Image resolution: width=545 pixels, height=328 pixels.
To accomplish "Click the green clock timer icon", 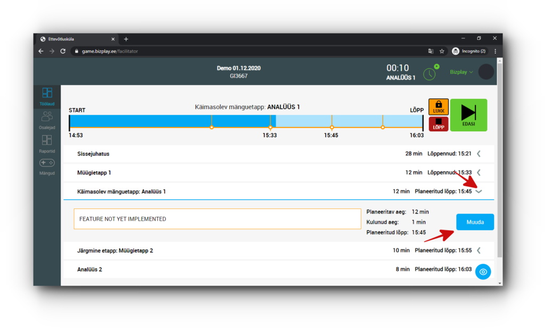I will click(x=430, y=73).
